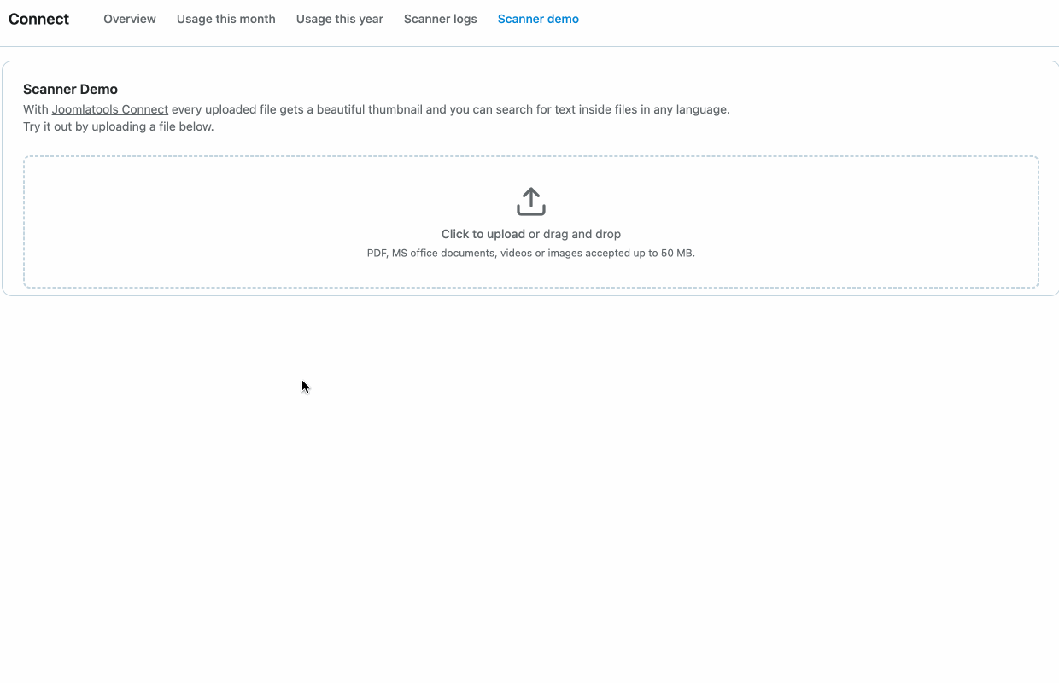1059x683 pixels.
Task: Follow the Joomlatools Connect link
Action: pos(110,109)
